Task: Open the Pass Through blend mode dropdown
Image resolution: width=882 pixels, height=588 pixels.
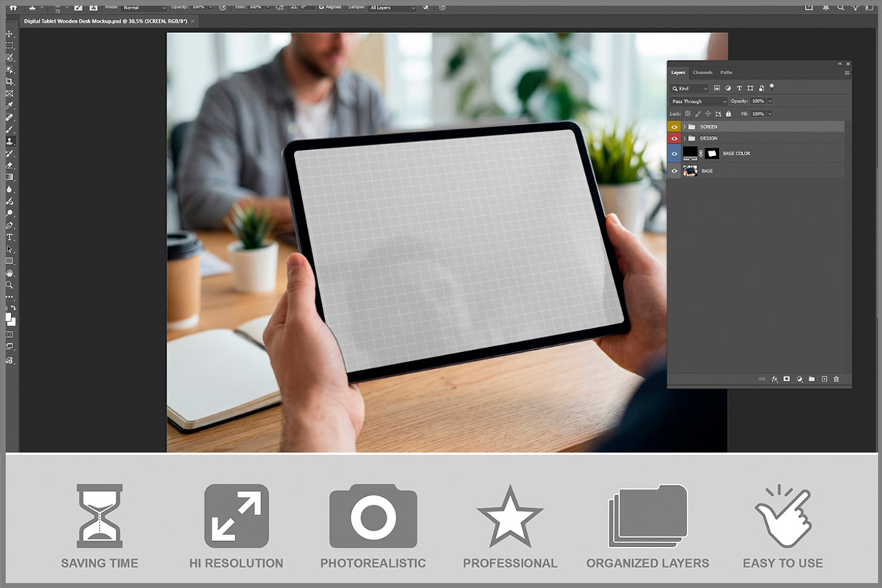Action: 698,101
